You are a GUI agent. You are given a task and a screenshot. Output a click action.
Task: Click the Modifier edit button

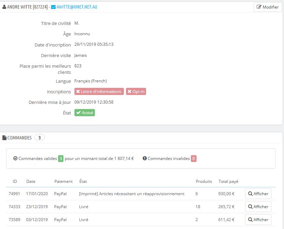click(268, 7)
